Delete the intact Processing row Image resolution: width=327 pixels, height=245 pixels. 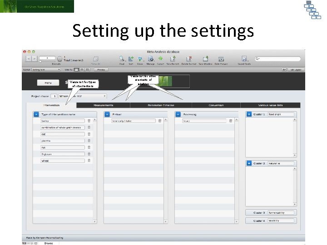pos(231,121)
